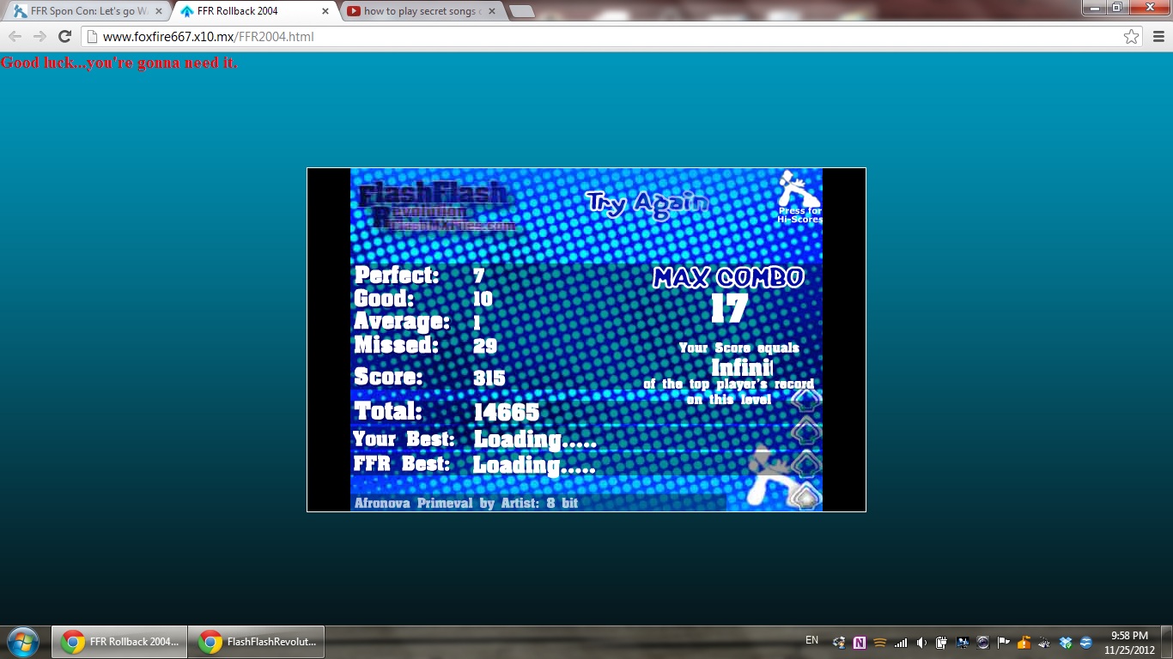The height and width of the screenshot is (659, 1173).
Task: Click the address bar showing foxfire667 URL
Action: (601, 36)
